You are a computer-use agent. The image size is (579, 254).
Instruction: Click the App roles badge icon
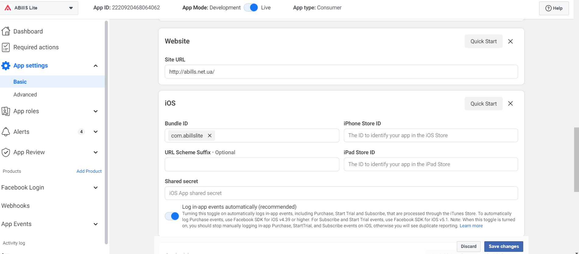[x=6, y=111]
